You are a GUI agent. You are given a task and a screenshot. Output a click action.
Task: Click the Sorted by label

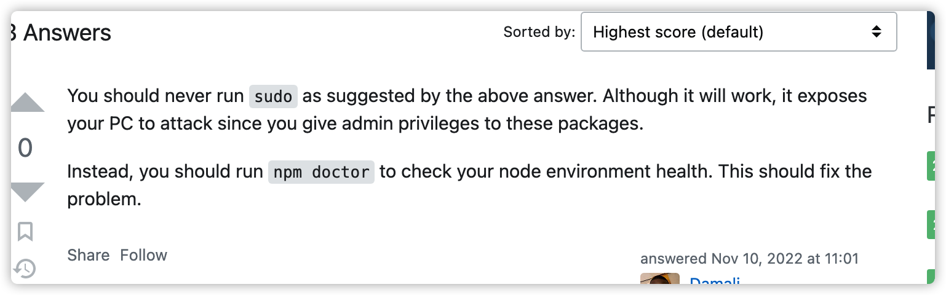tap(539, 32)
